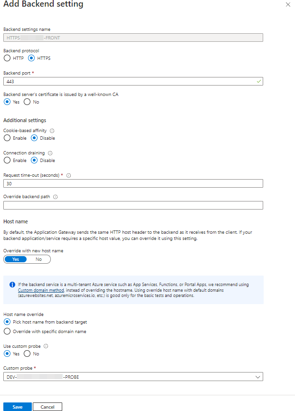Click the Request time-out seconds field
Image resolution: width=295 pixels, height=411 pixels.
tap(133, 183)
